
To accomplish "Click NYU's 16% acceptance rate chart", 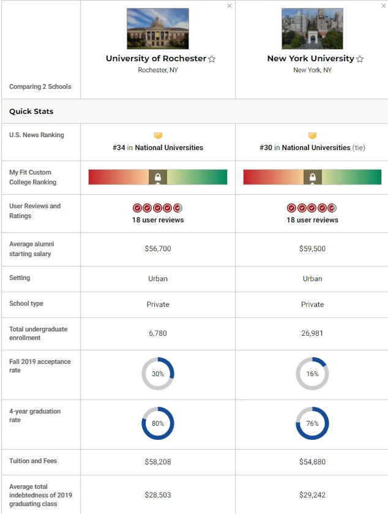I will pyautogui.click(x=312, y=374).
